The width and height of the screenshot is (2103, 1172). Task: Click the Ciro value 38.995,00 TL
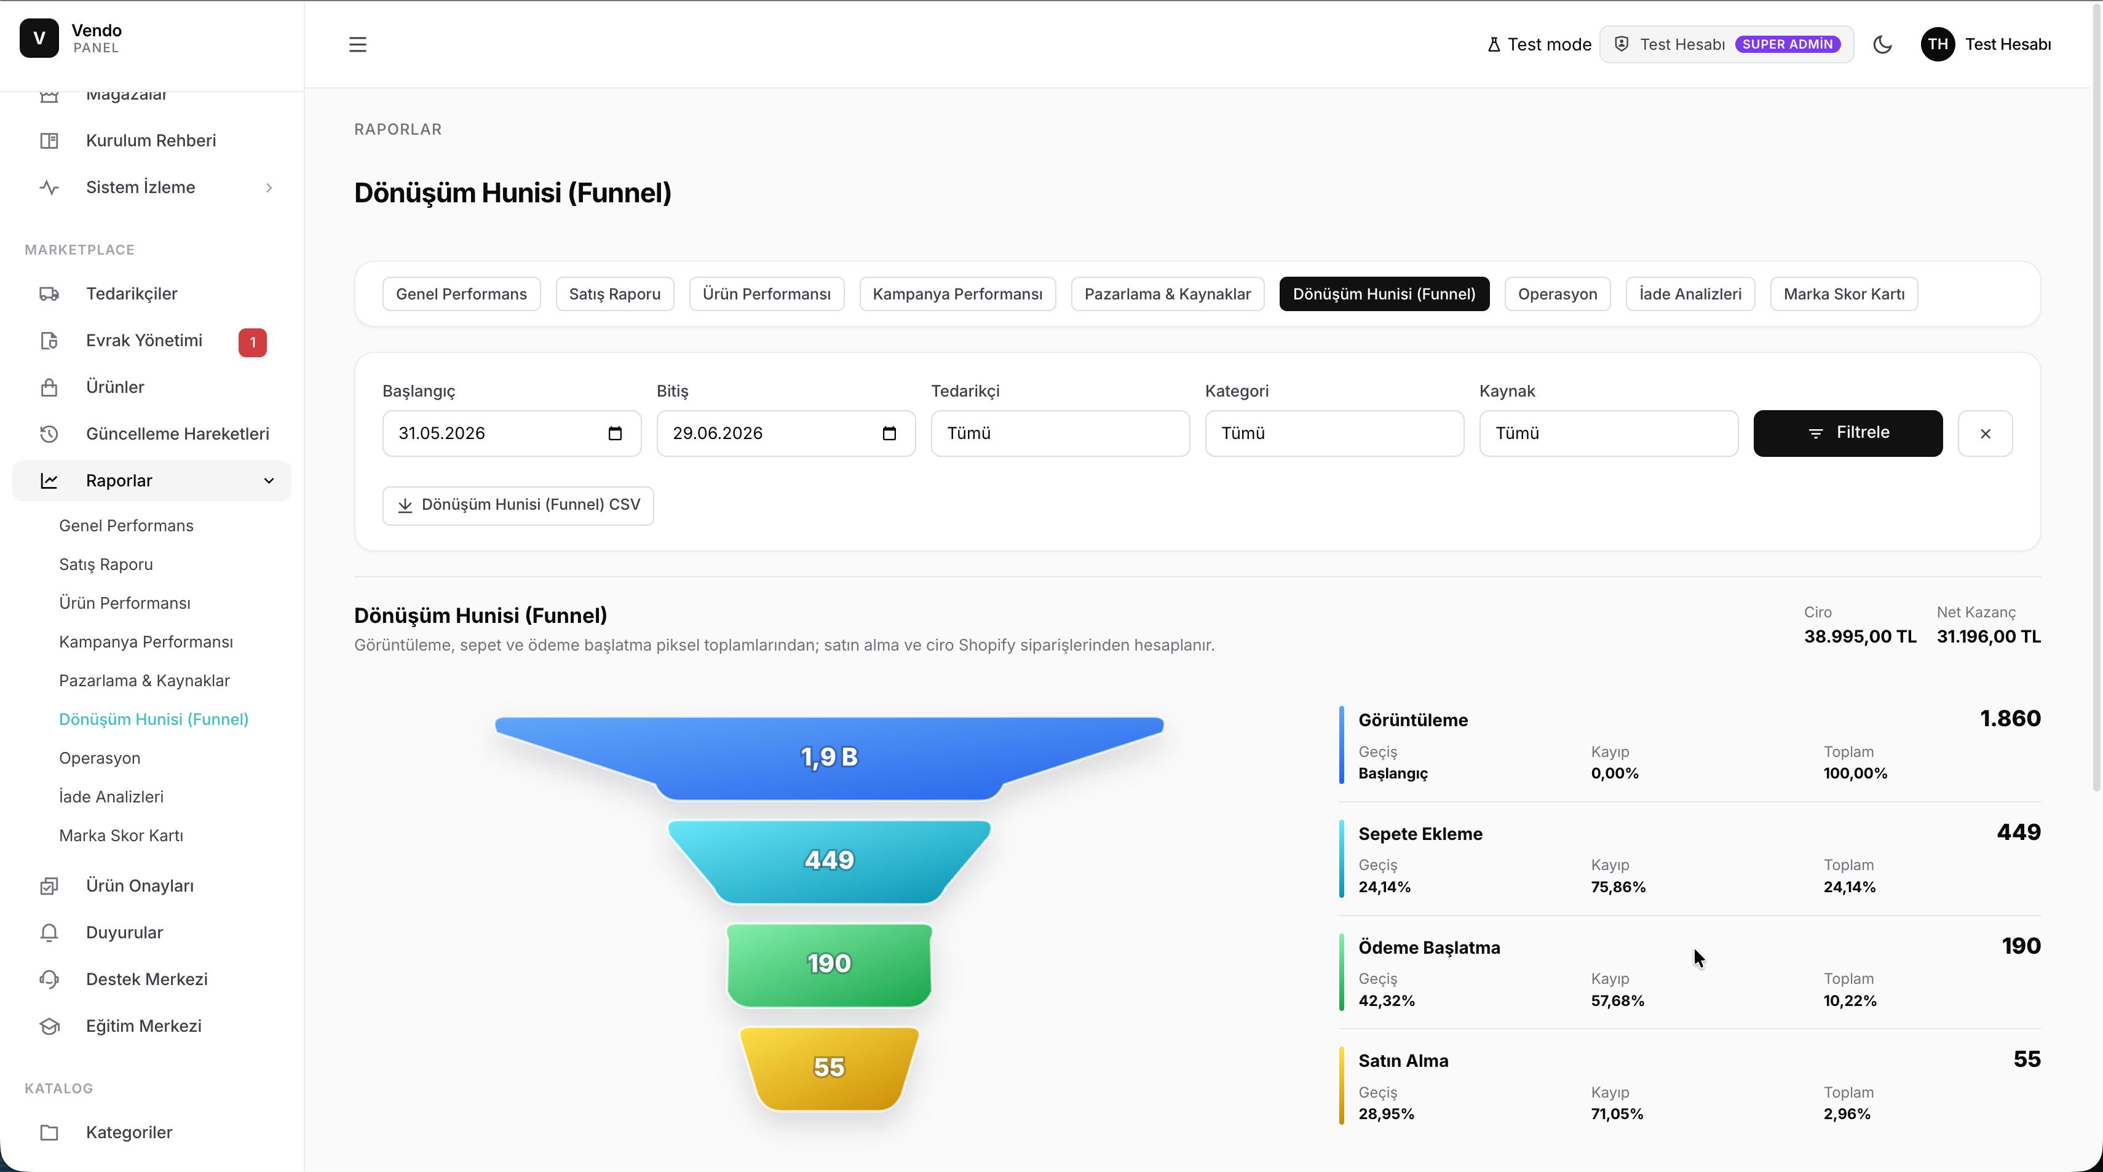click(1859, 636)
